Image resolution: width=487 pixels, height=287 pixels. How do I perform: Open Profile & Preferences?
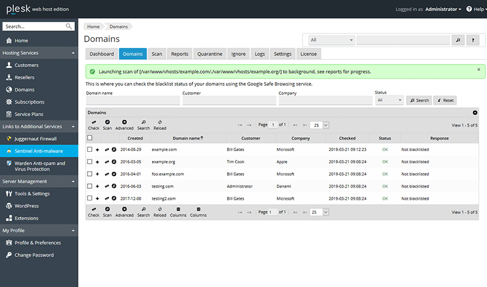click(38, 243)
